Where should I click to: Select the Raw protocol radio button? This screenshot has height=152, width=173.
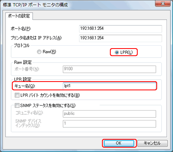(39, 52)
